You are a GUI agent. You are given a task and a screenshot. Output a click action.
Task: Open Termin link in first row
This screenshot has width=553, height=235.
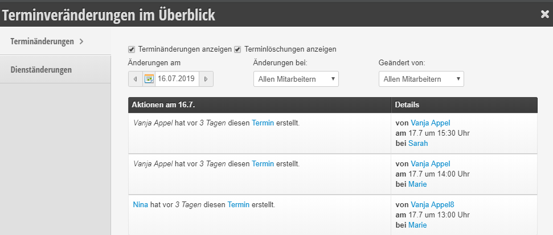click(x=263, y=123)
